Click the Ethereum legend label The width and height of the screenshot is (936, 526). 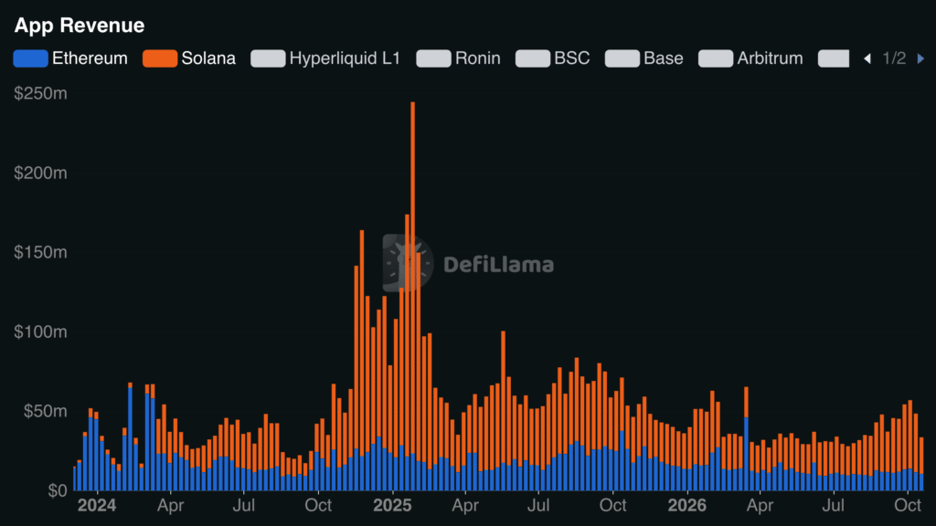[x=90, y=58]
